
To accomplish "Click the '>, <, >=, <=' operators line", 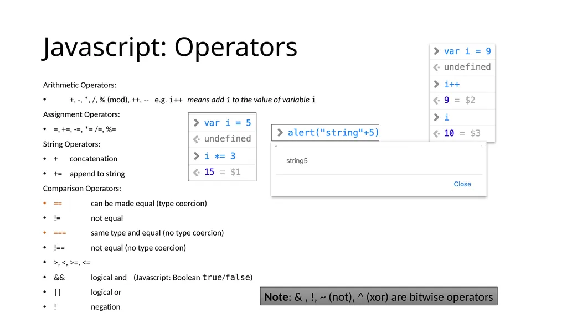I will 72,263.
